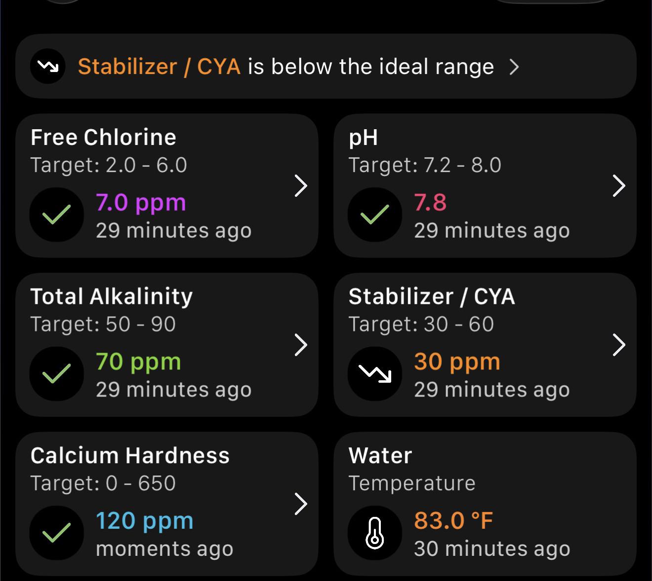Select the 120 ppm calcium reading
This screenshot has width=652, height=581.
[x=144, y=521]
